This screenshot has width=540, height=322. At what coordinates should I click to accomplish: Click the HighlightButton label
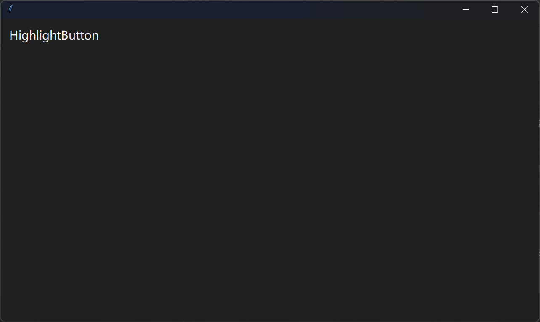coord(54,35)
